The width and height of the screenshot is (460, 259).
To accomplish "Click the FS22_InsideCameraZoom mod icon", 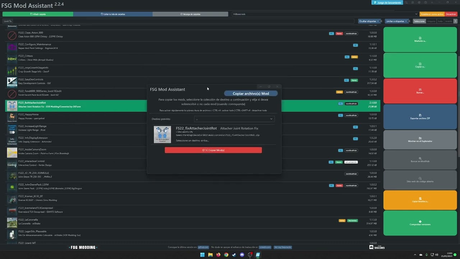I will pos(12,152).
